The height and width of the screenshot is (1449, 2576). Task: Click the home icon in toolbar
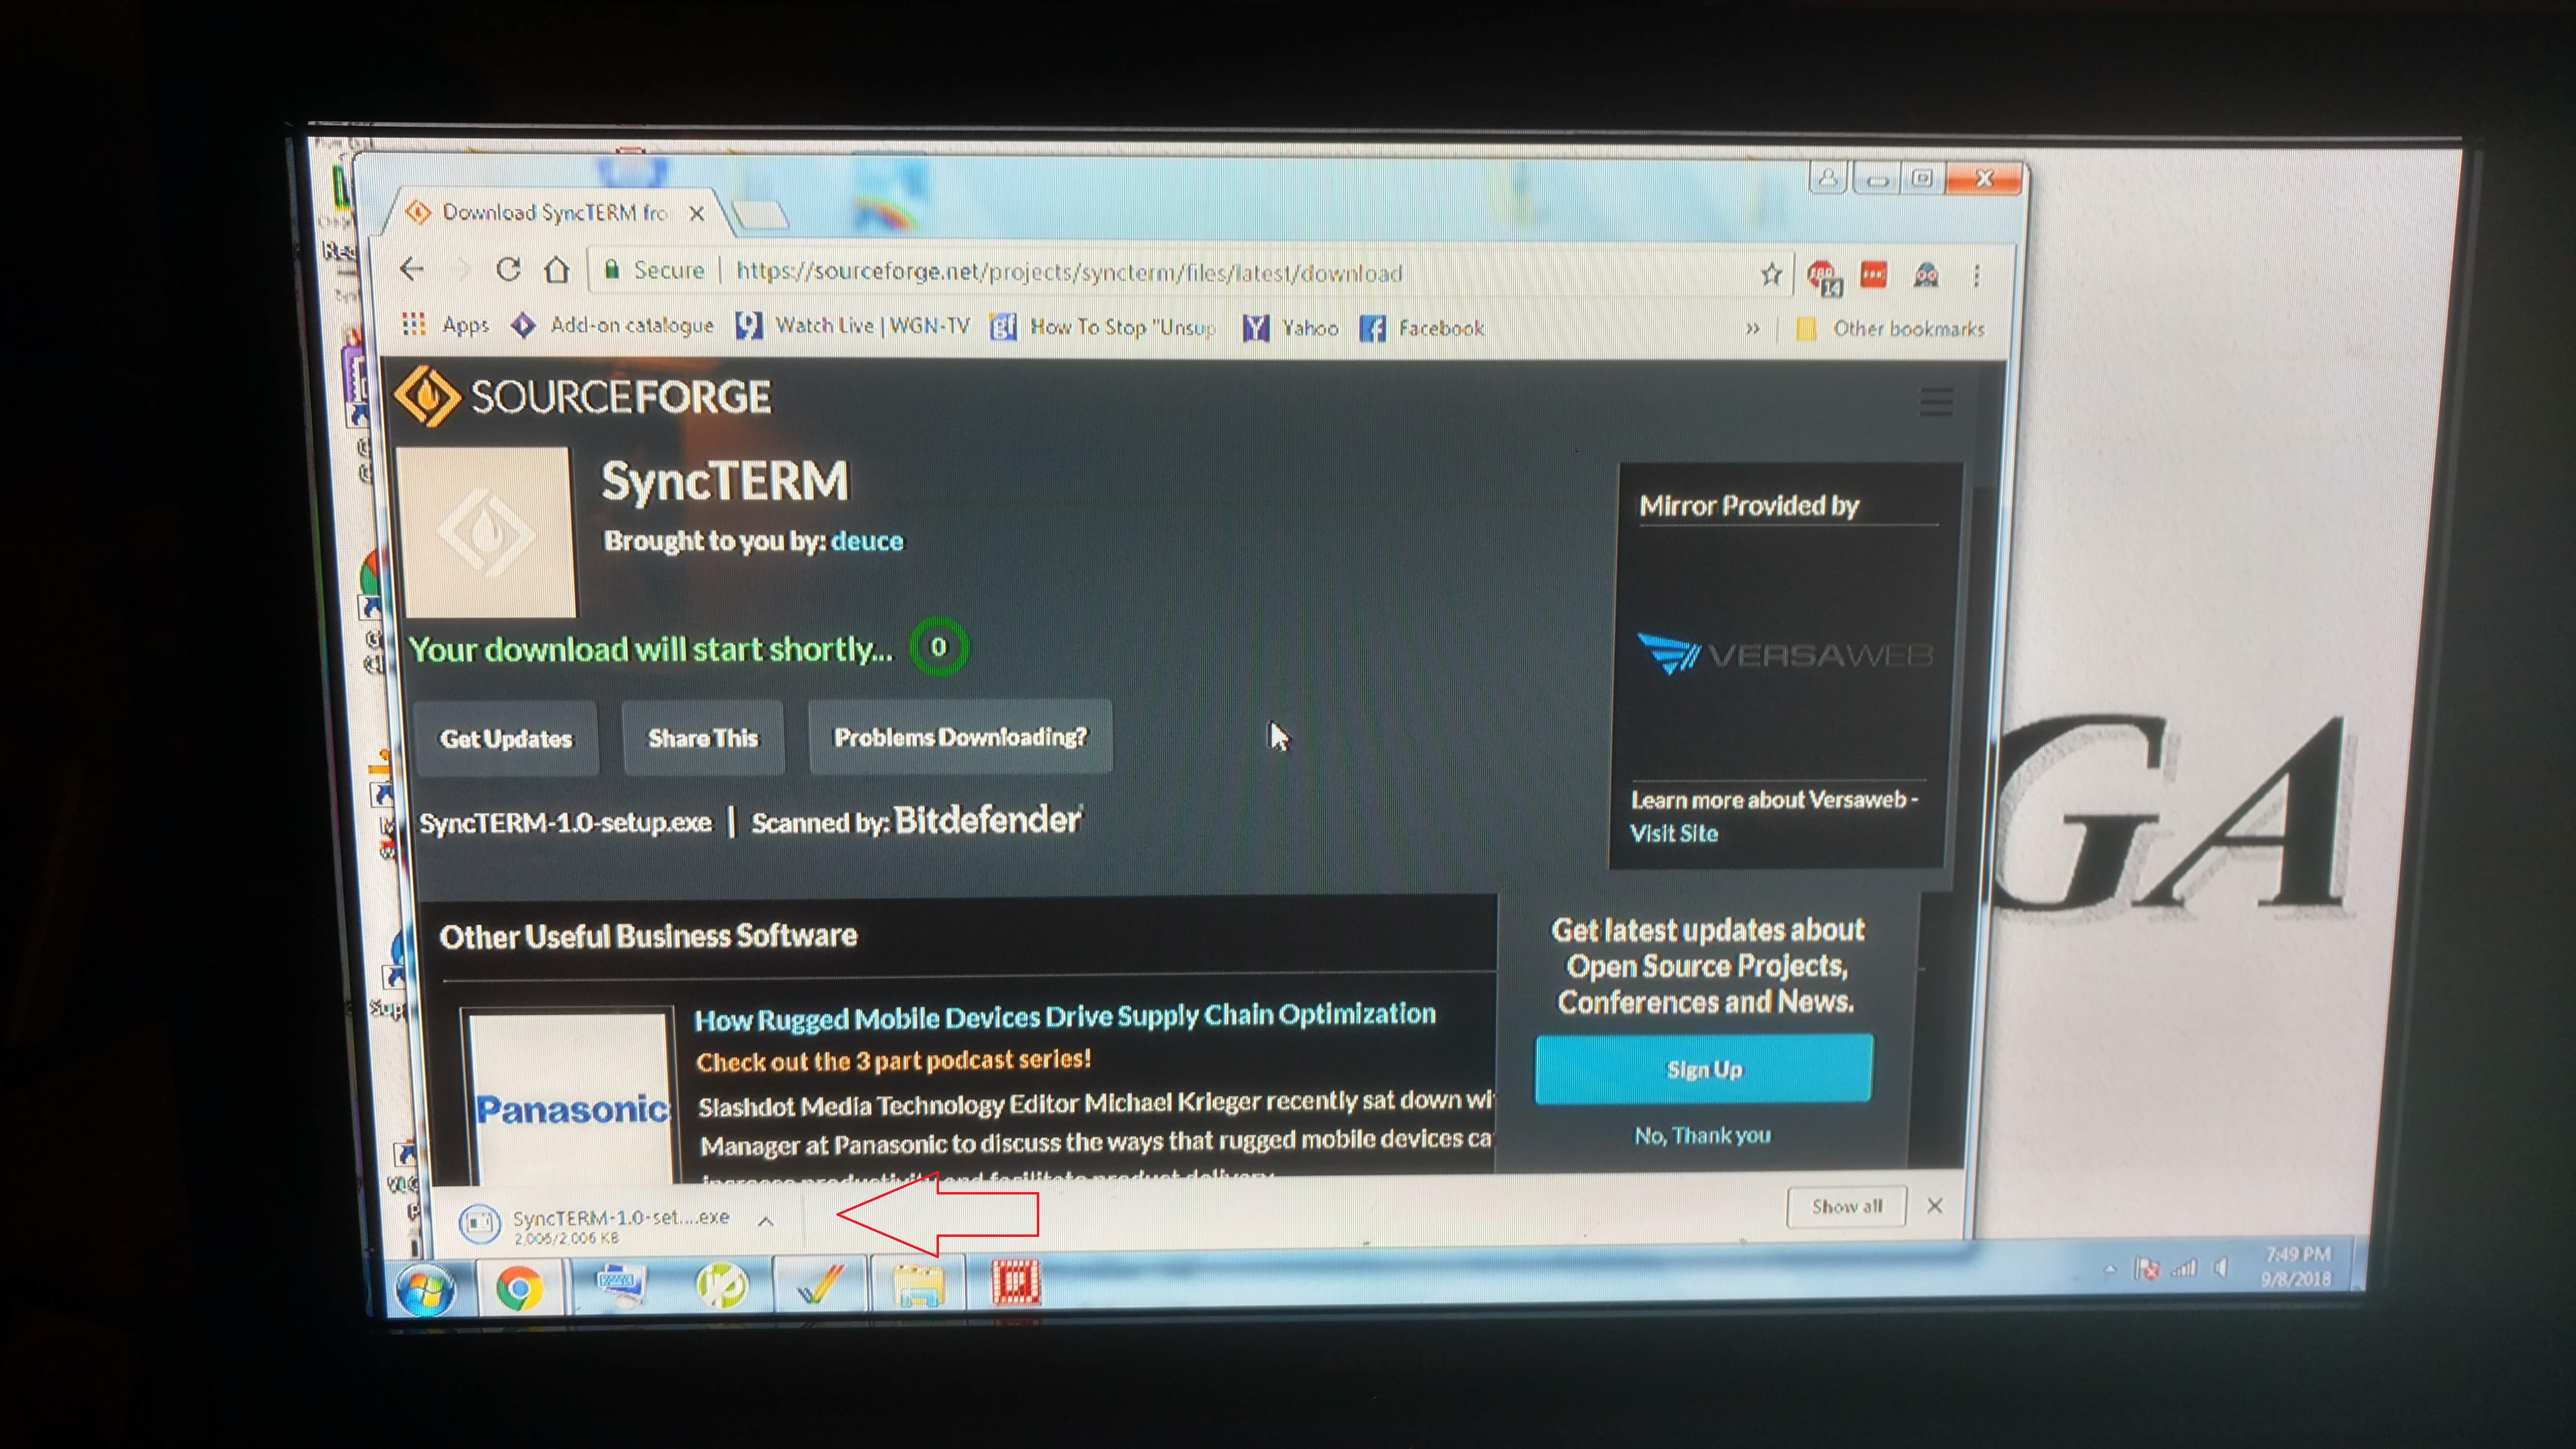click(557, 270)
